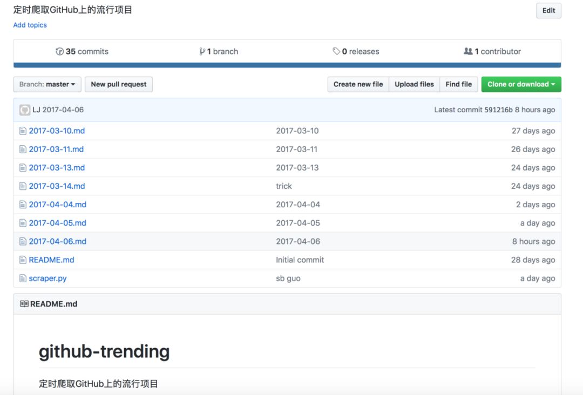Open file 2017-03-11.md
This screenshot has width=583, height=395.
56,149
